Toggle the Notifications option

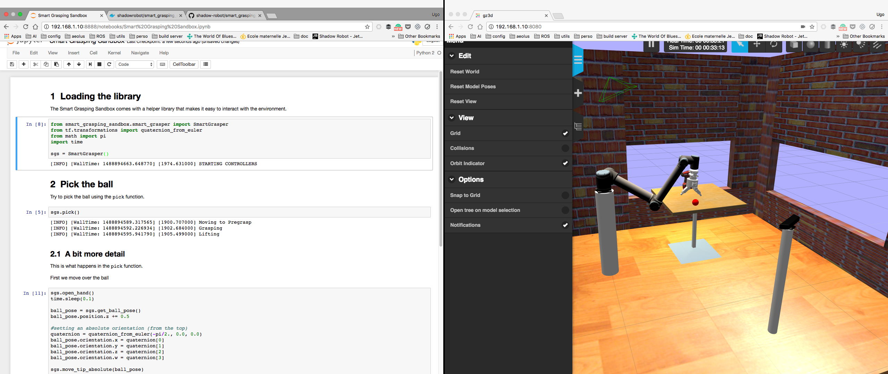click(x=508, y=225)
